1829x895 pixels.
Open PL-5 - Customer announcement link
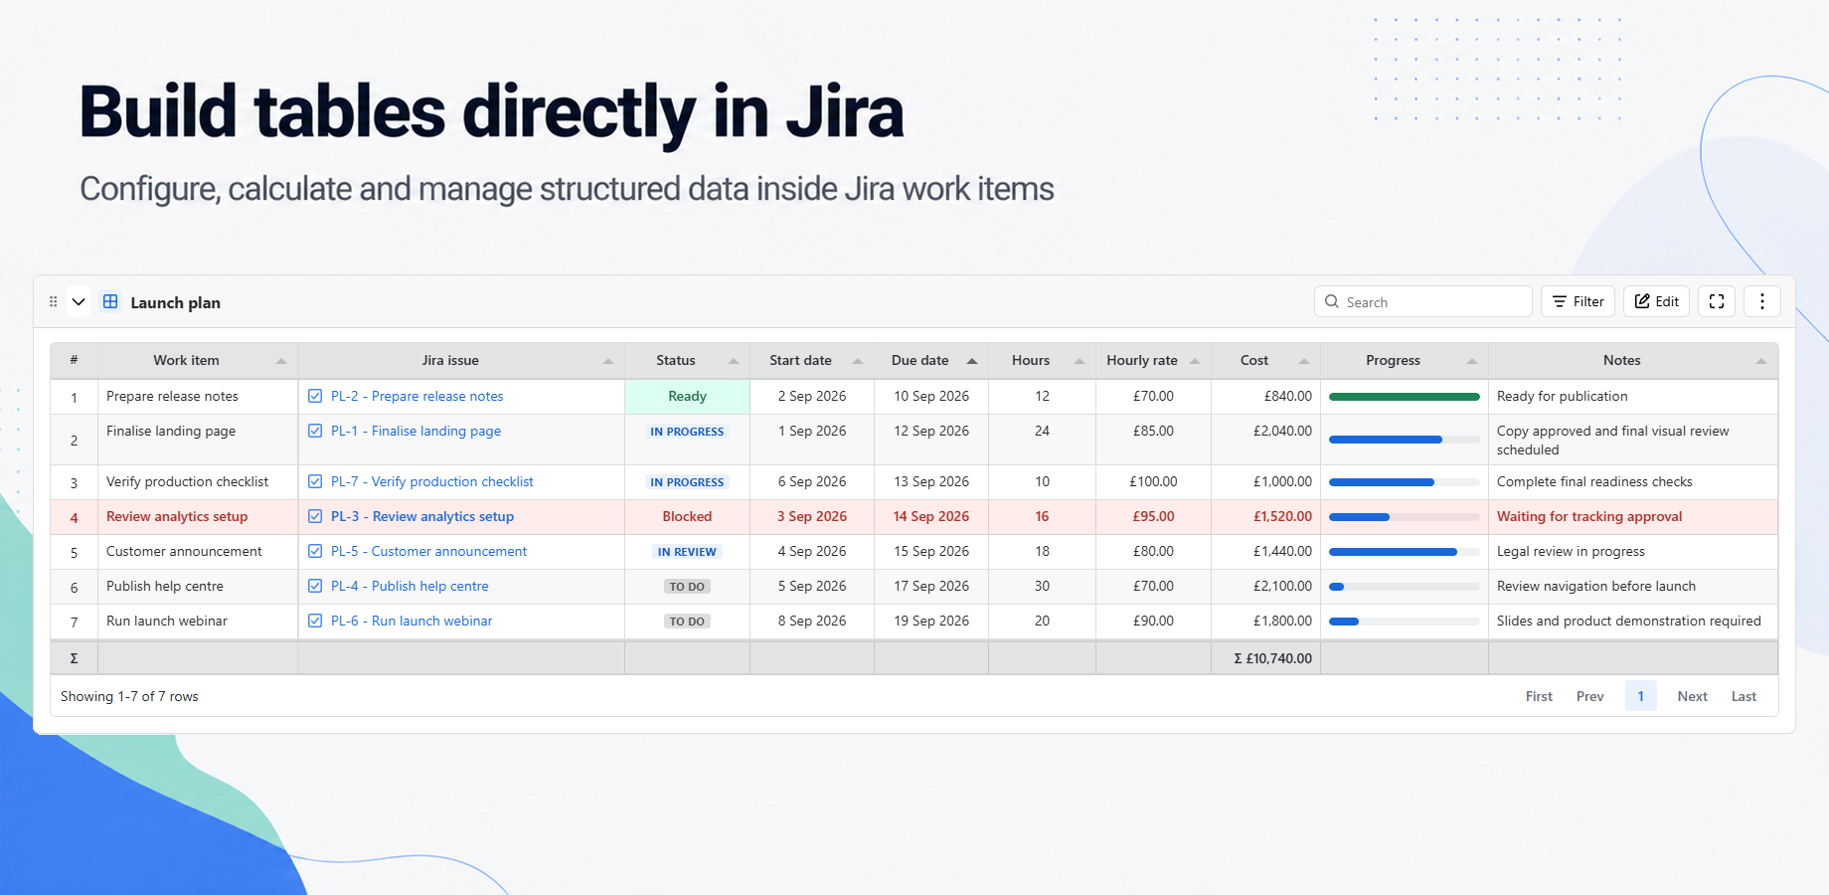(428, 551)
